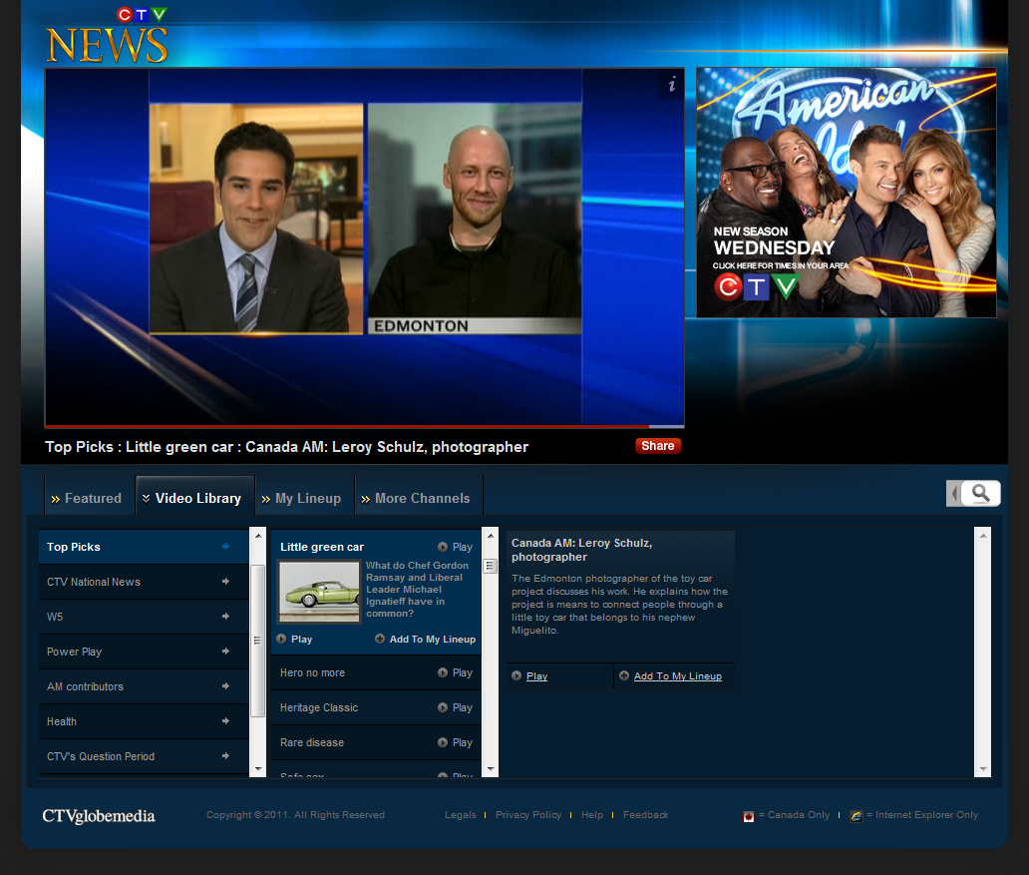Expand CTV's Question Period arrow
Viewport: 1029px width, 875px height.
pos(225,755)
